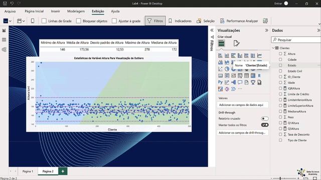This screenshot has height=180, width=321.
Task: Select the Pie chart visual
Action: point(227,69)
